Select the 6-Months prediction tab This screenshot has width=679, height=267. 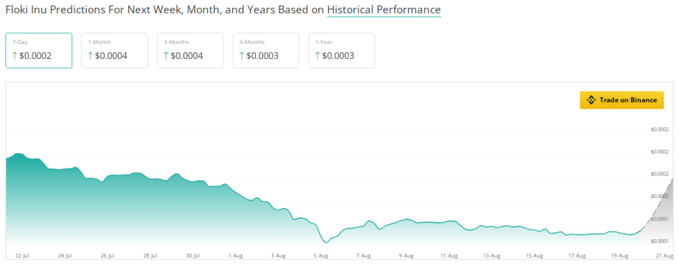[x=266, y=50]
